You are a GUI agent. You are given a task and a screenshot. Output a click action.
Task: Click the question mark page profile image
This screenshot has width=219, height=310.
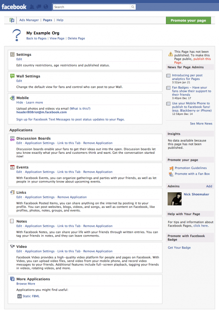(17, 35)
